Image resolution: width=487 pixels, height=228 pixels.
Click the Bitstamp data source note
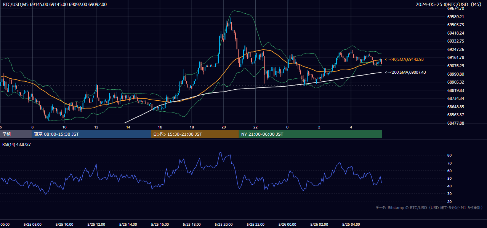click(429, 207)
